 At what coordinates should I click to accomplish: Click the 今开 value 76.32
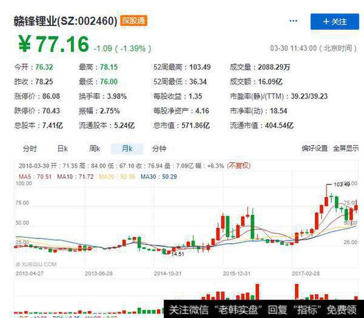[44, 67]
